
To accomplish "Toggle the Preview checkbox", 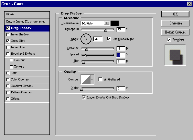I will coord(169,40).
